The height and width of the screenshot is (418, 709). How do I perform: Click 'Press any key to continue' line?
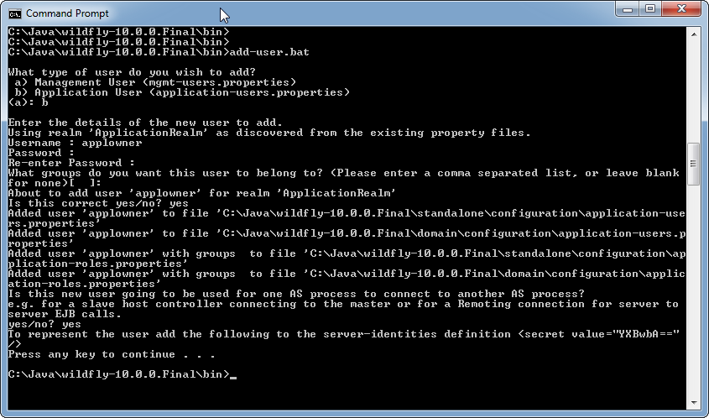pos(112,354)
